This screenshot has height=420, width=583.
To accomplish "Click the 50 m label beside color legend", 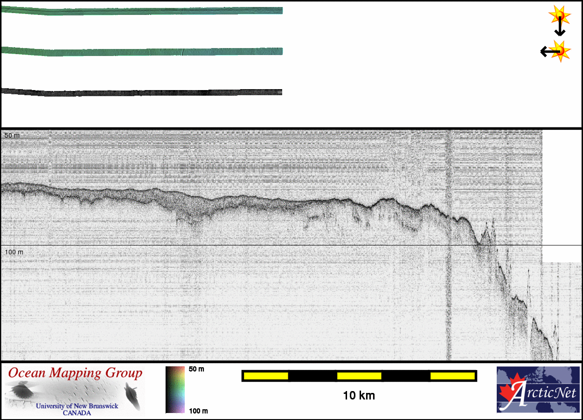I will pos(196,369).
